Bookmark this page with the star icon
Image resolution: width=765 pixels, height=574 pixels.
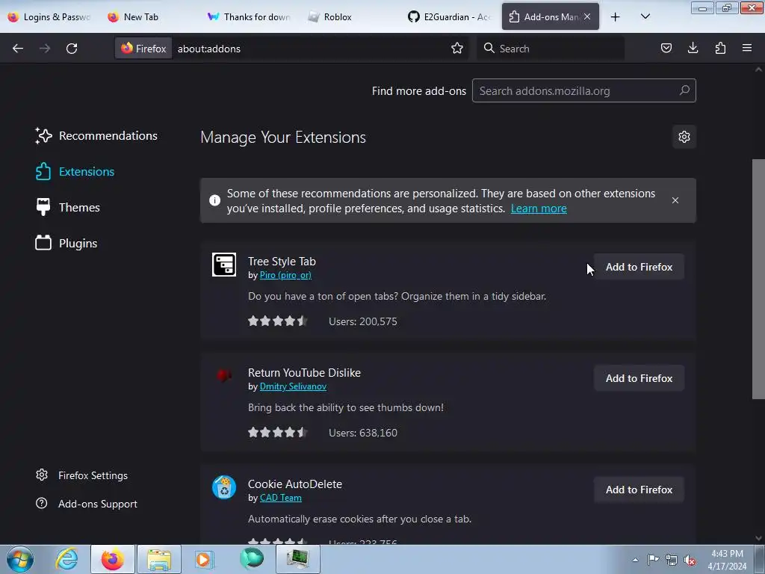tap(457, 49)
